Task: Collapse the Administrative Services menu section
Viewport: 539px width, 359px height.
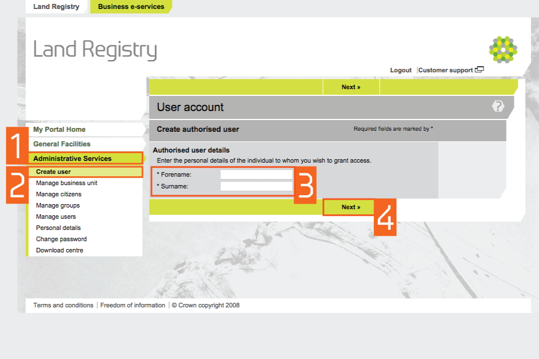Action: pos(72,159)
